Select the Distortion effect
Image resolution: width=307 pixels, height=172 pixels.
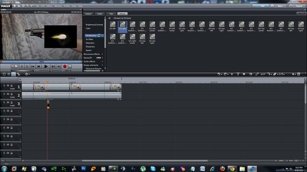(90, 43)
